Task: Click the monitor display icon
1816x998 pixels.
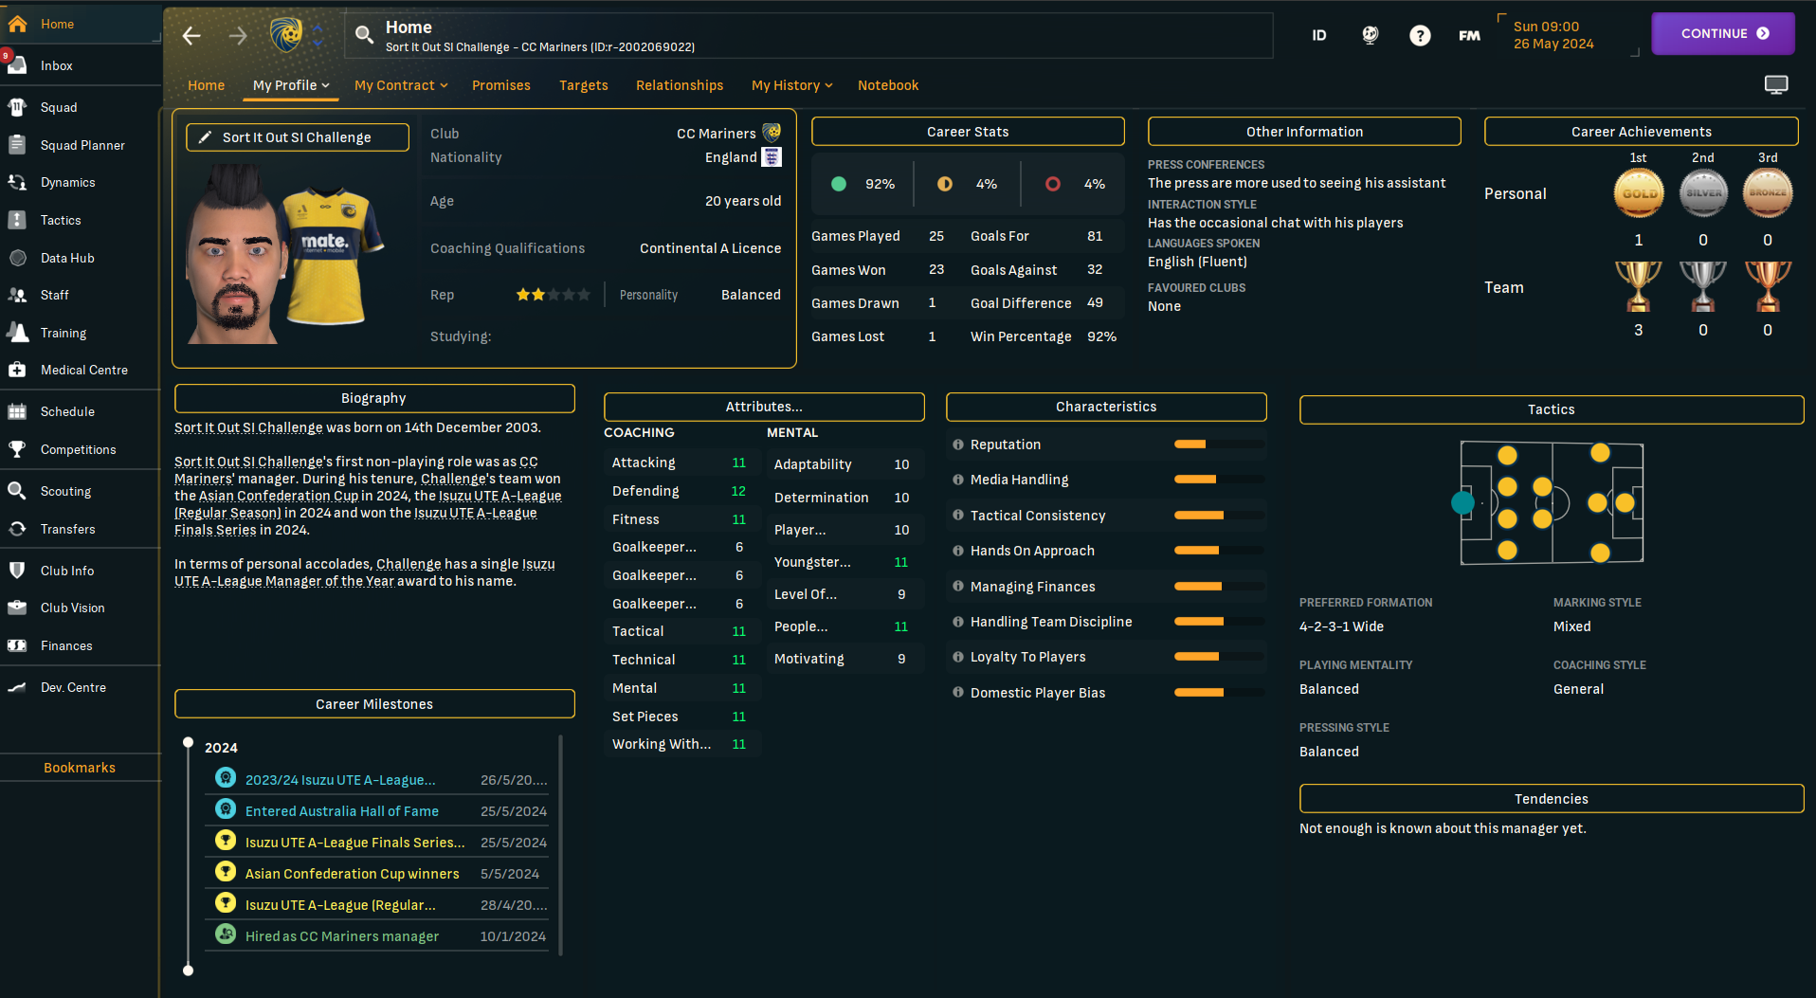Action: pos(1776,85)
